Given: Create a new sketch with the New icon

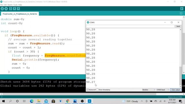Looking at the screenshot, I should 11,9.
